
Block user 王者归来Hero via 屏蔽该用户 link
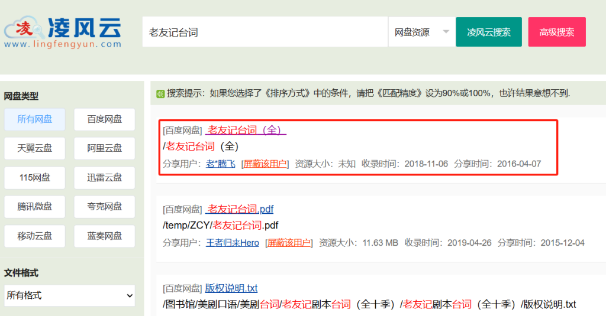tap(289, 243)
